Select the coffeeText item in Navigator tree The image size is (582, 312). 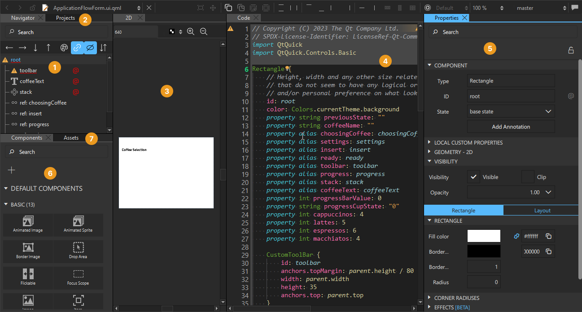pos(32,81)
